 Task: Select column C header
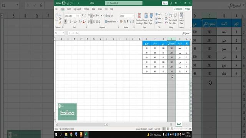171,39
